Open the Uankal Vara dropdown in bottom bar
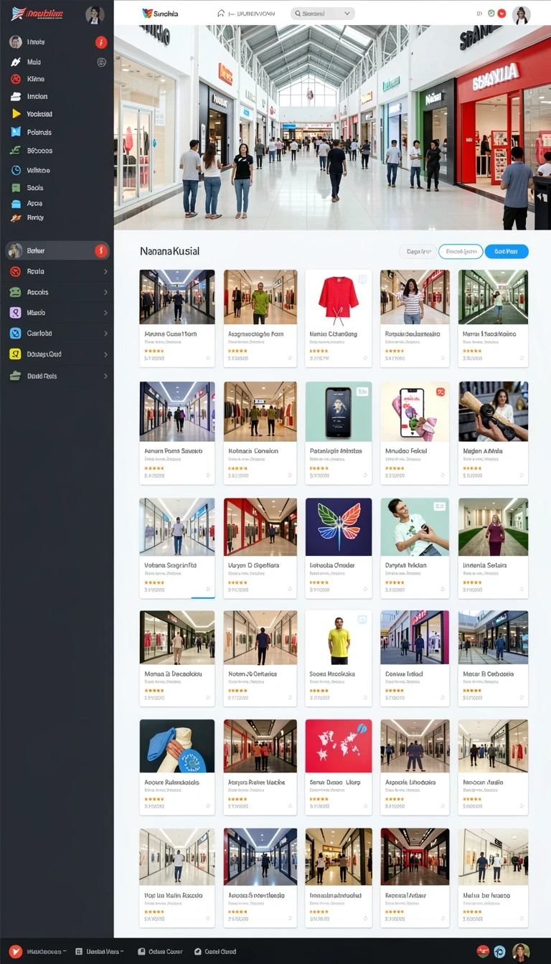The height and width of the screenshot is (964, 551). [98, 951]
